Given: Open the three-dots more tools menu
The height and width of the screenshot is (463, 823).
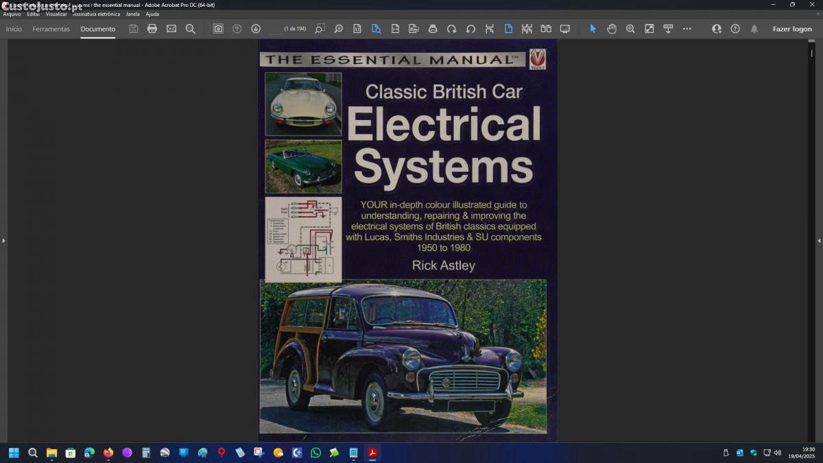Looking at the screenshot, I should tap(687, 29).
